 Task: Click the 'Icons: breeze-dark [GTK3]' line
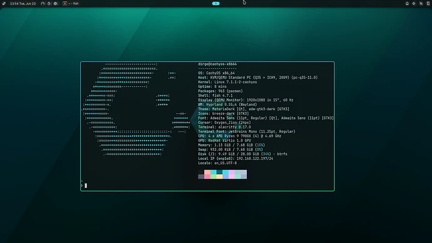[224, 113]
